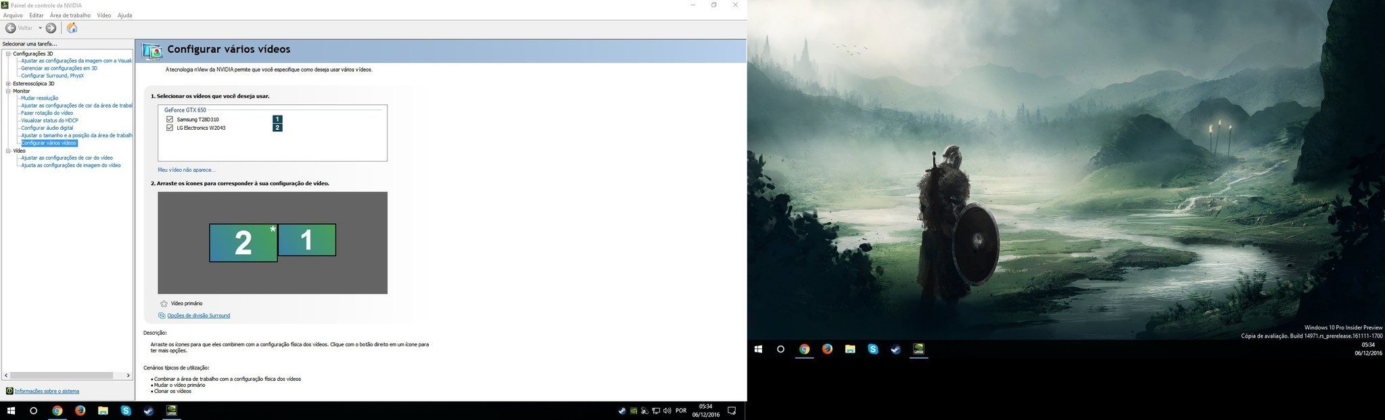Select display 2 in the arrangement area

(x=243, y=243)
